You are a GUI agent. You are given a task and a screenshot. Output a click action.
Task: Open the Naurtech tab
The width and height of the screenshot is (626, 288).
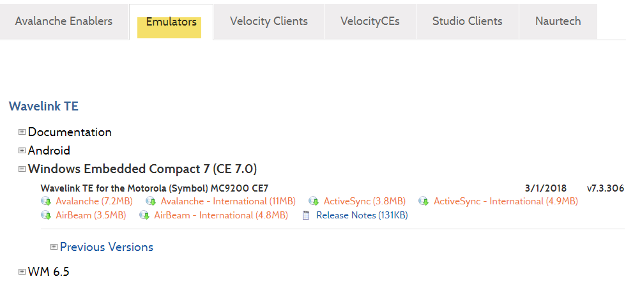(558, 21)
